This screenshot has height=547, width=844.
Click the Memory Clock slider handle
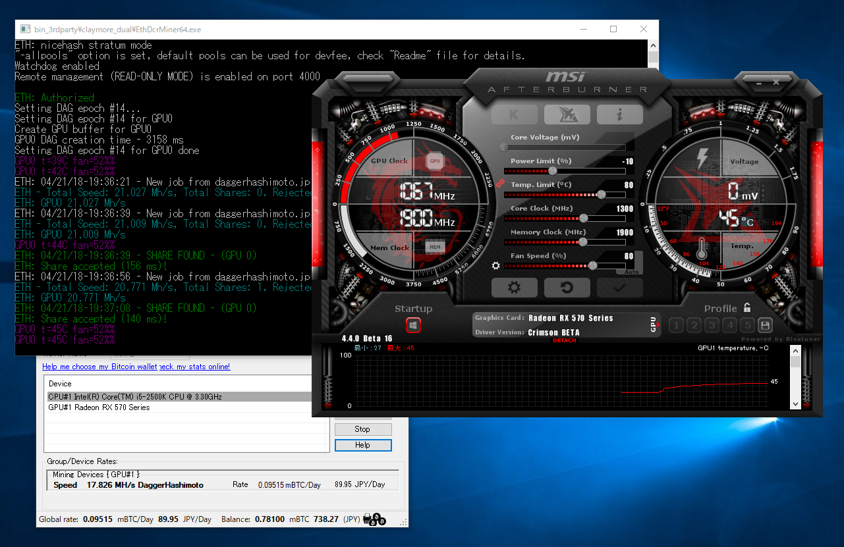click(584, 242)
